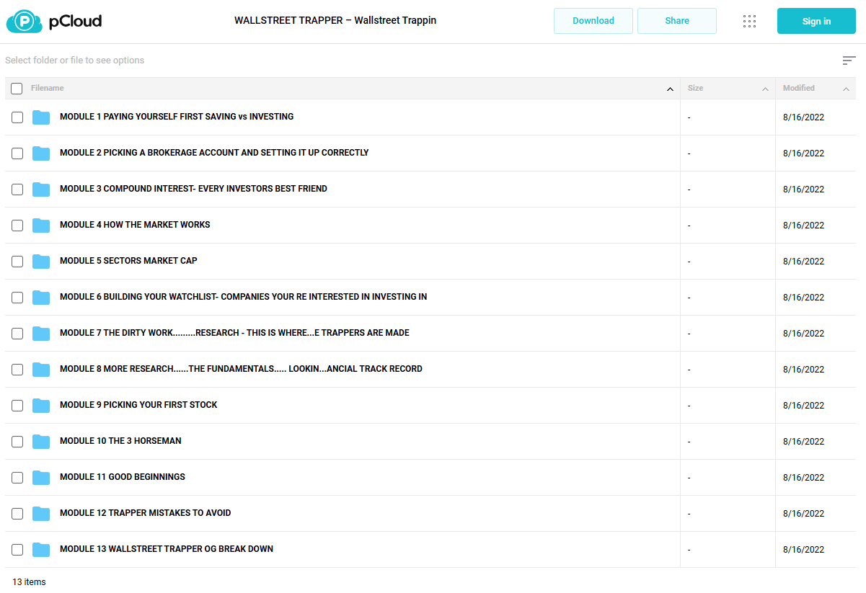The image size is (866, 593).
Task: Open the apps grid dots icon
Action: tap(749, 21)
